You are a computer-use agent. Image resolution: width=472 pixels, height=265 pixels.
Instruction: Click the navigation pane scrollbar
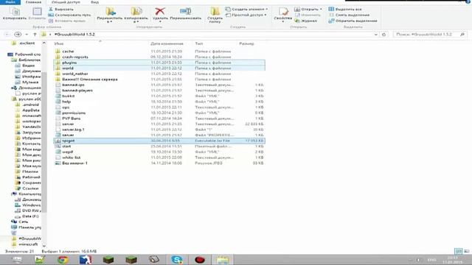(44, 143)
